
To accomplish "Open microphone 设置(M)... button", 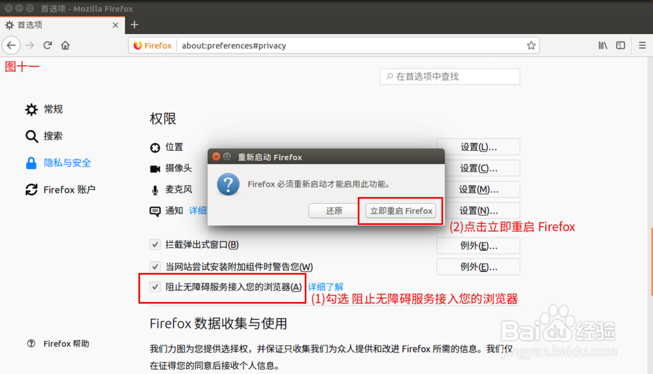I will [478, 189].
